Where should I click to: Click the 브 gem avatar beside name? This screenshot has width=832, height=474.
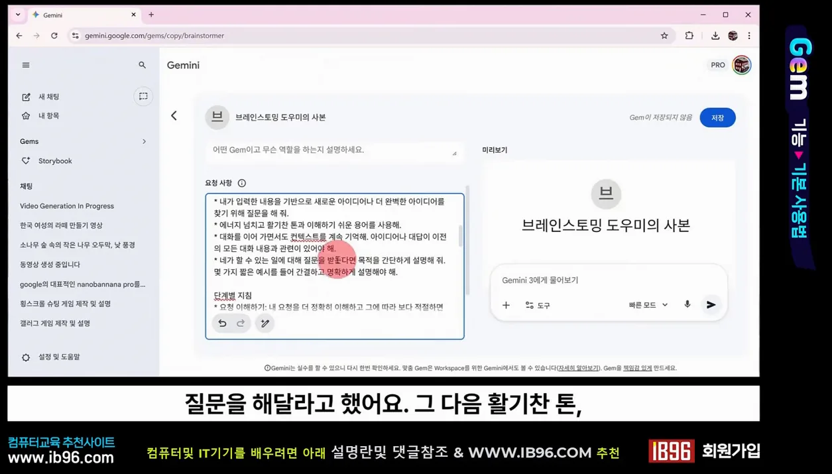[217, 117]
